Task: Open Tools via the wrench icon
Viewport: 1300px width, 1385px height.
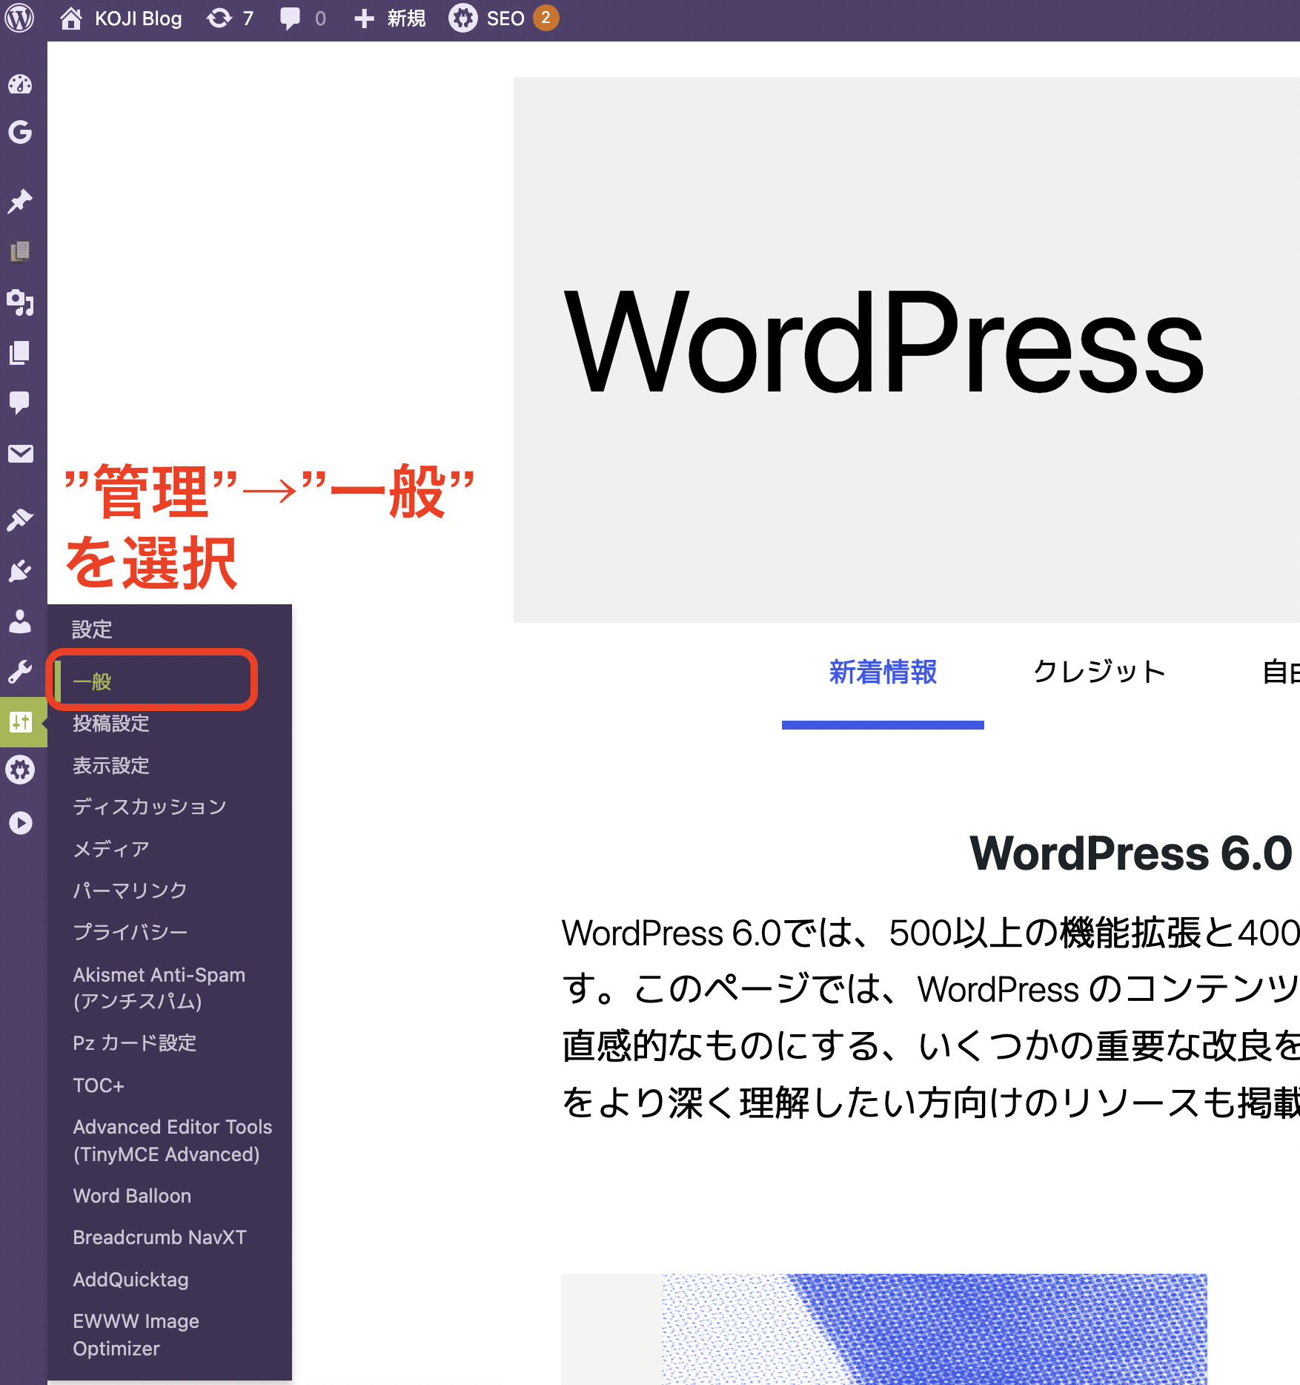Action: pyautogui.click(x=20, y=671)
